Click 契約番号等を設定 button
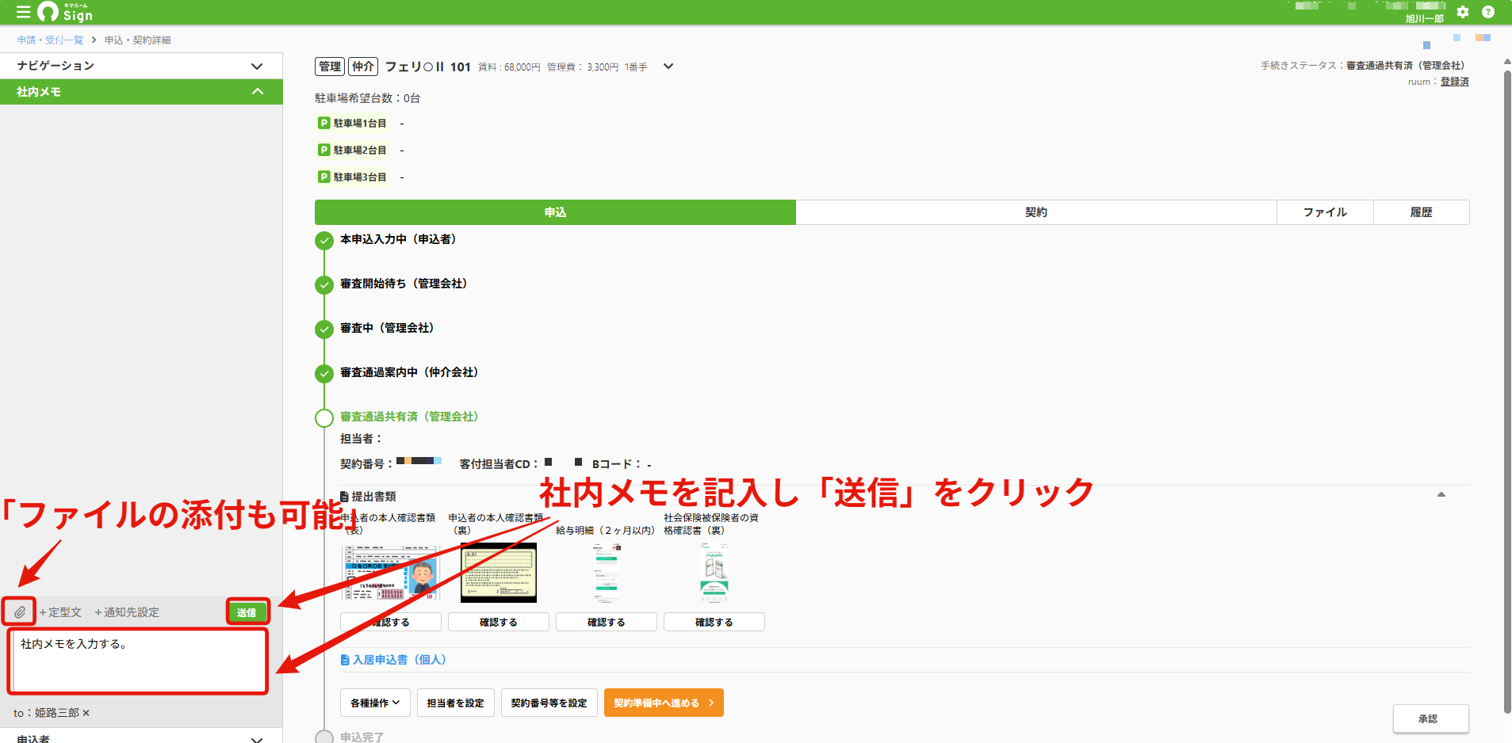Viewport: 1512px width, 743px height. point(549,703)
